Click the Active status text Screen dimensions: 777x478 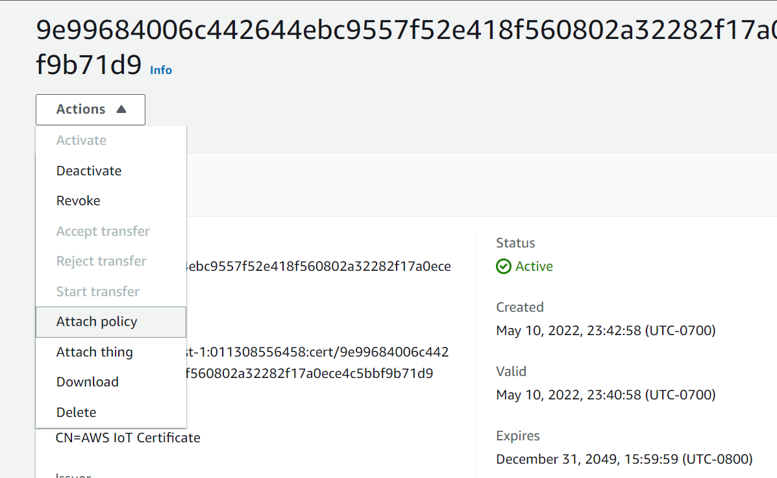[x=534, y=266]
